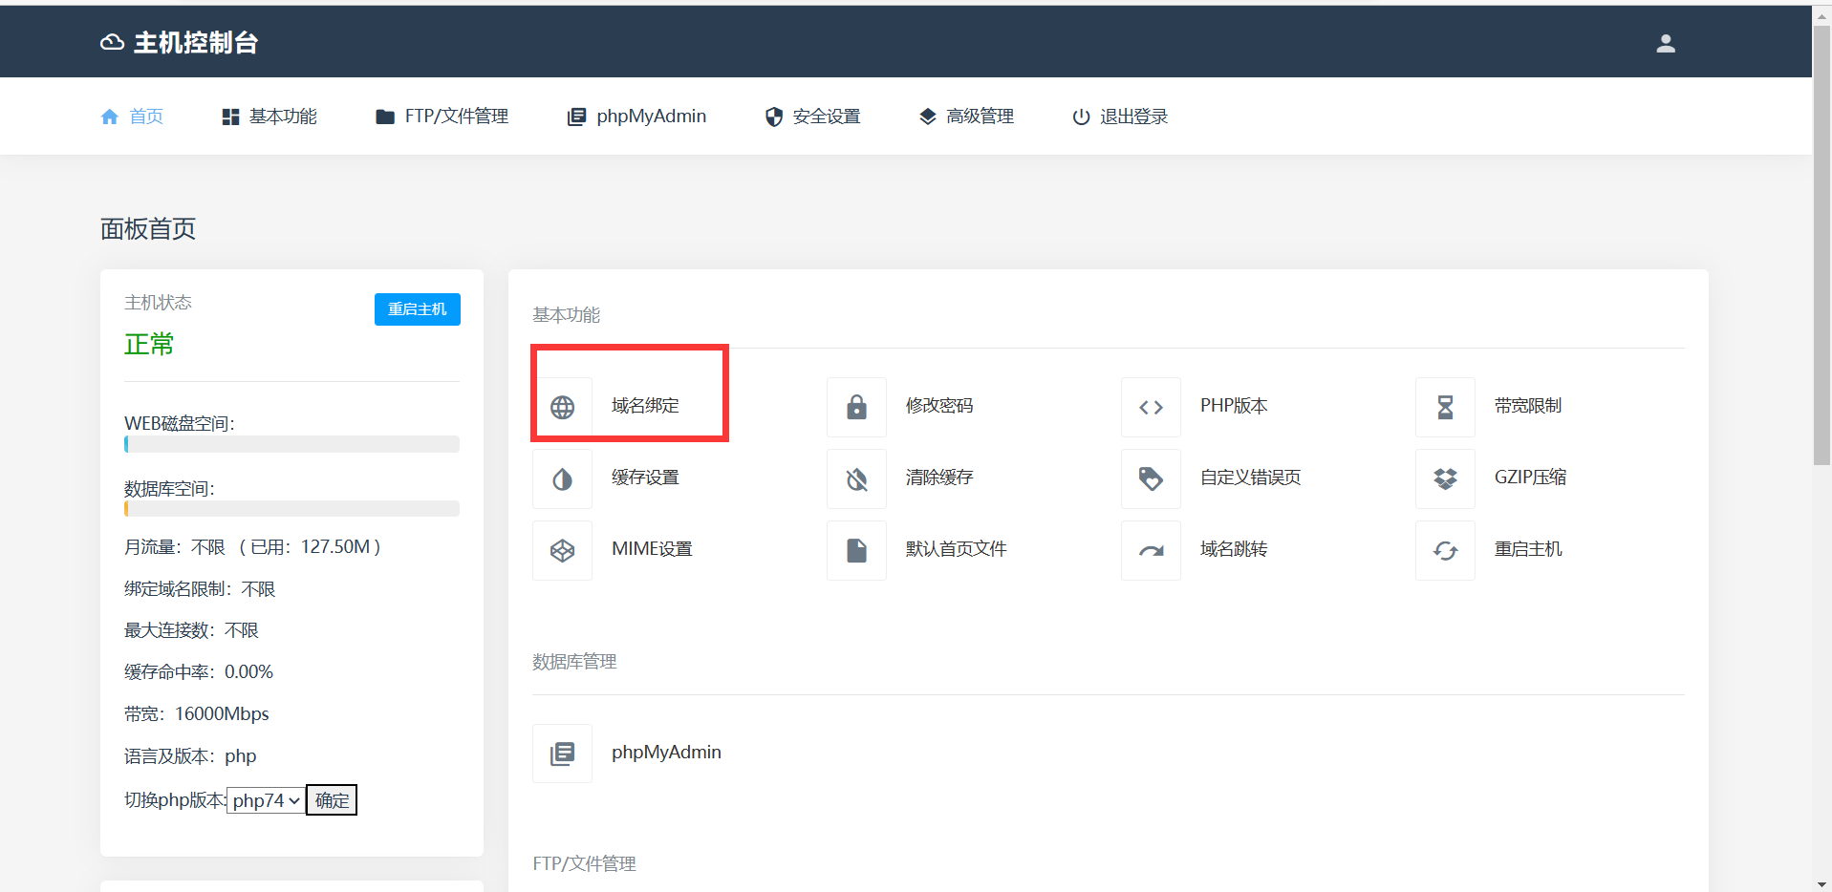Go to FTP/文件管理 in the nav bar
The image size is (1832, 892).
[442, 117]
